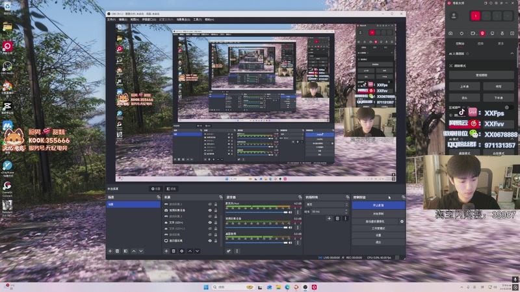
Task: Move source down in the Sources panel
Action: click(198, 251)
